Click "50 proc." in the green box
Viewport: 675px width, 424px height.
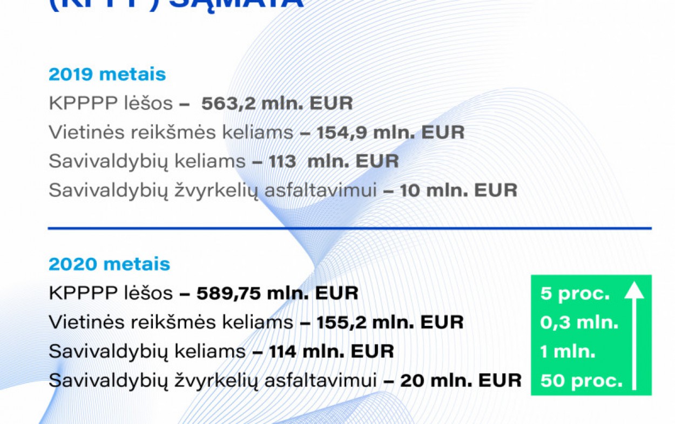pos(581,381)
